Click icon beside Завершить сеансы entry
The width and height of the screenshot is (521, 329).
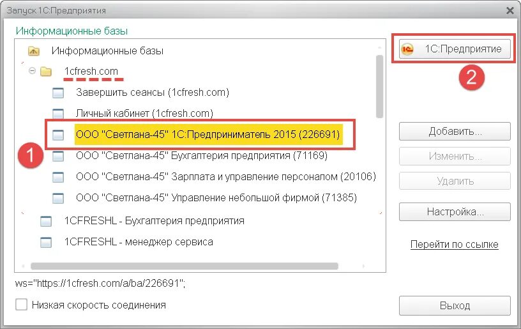58,93
